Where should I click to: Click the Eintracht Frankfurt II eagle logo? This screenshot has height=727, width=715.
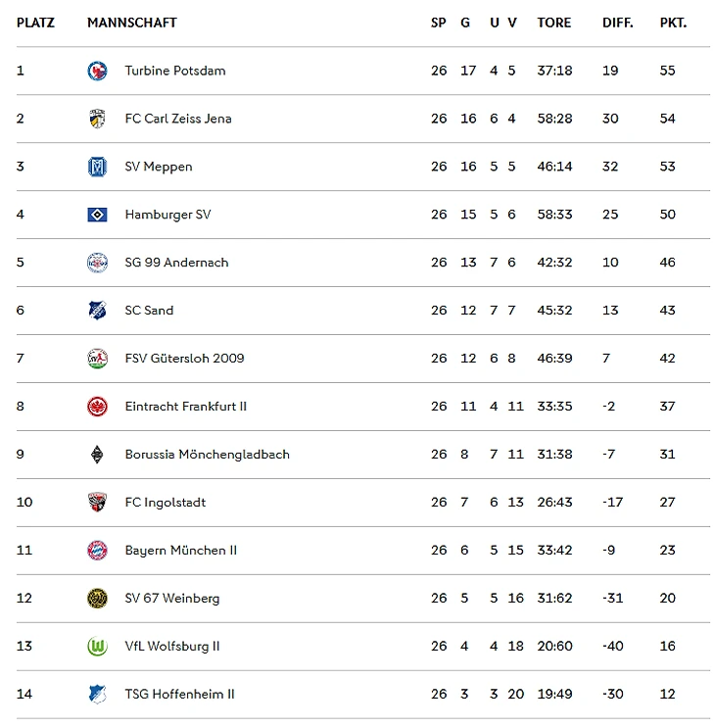coord(97,407)
